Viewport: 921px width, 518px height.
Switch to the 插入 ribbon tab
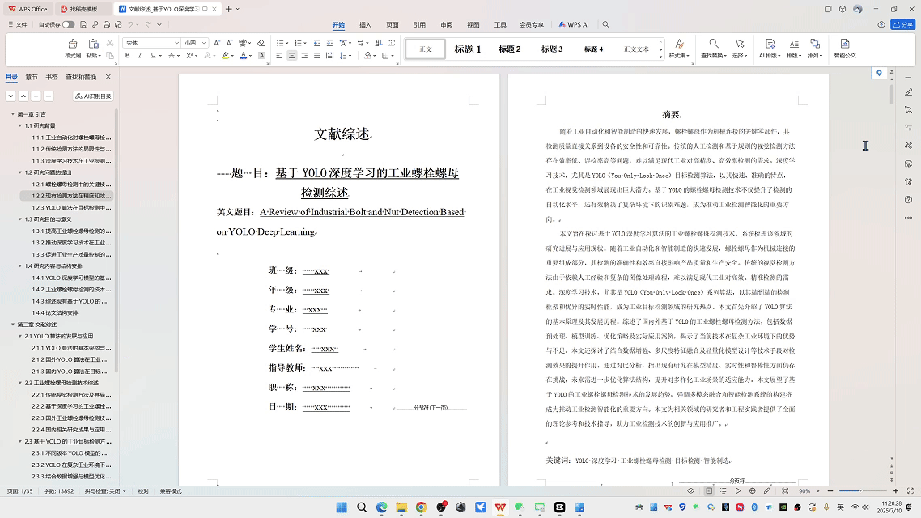365,25
